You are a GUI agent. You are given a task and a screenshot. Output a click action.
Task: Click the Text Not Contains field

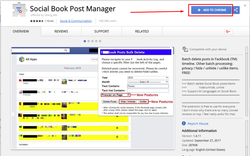point(148,90)
